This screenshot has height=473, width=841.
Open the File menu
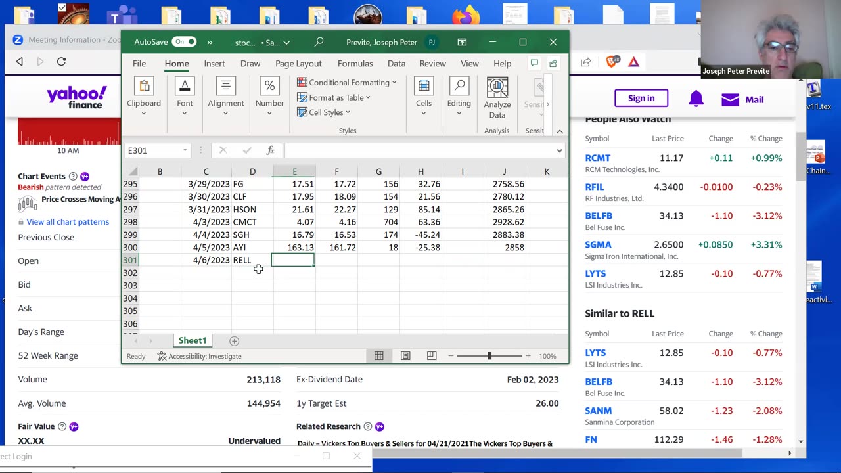coord(139,64)
